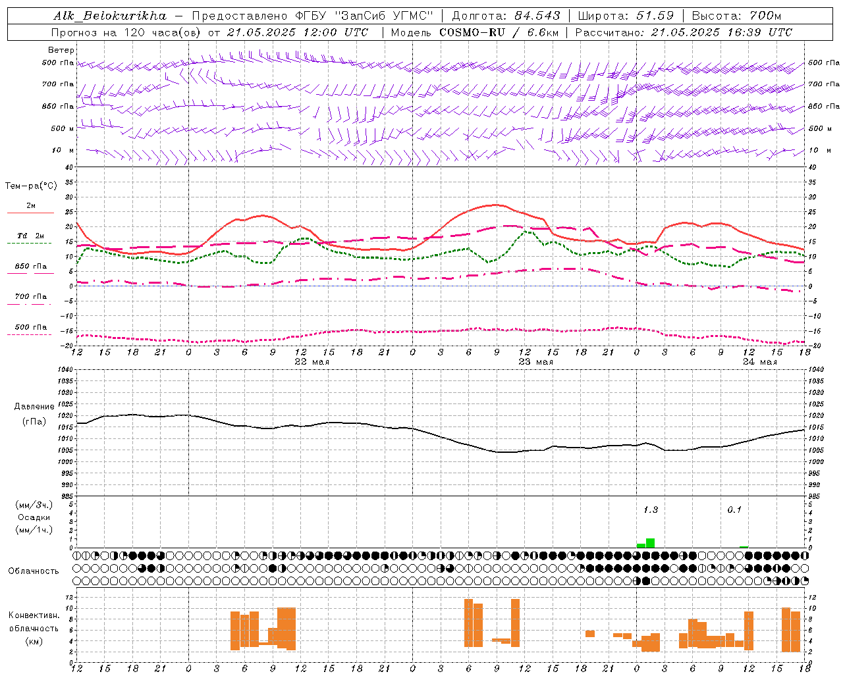Click the (км) unit under convective cloudiness
843x674 pixels.
click(x=34, y=641)
